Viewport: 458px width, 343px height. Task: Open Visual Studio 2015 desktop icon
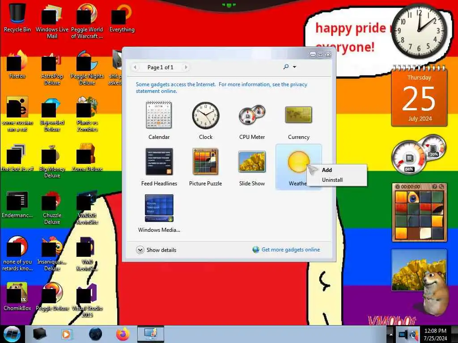[87, 300]
